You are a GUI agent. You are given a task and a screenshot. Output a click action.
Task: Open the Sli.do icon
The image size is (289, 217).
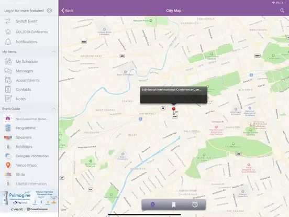coord(8,175)
